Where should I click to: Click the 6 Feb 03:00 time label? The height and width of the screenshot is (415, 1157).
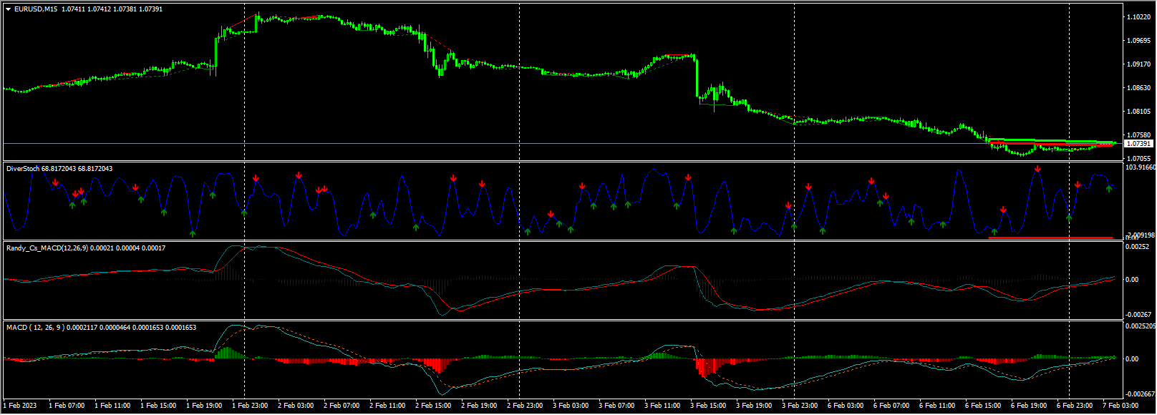[846, 406]
